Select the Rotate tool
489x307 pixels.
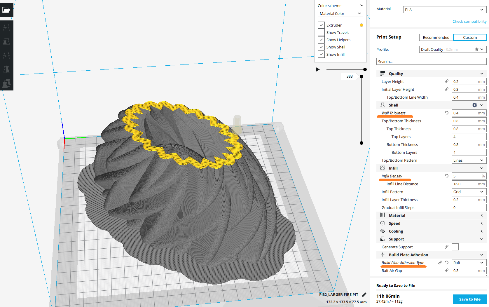6,55
